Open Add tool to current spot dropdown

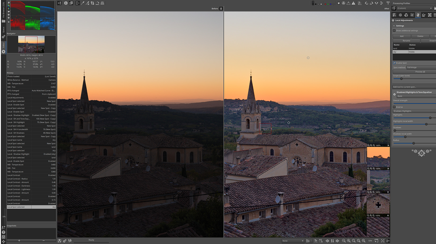click(x=414, y=87)
